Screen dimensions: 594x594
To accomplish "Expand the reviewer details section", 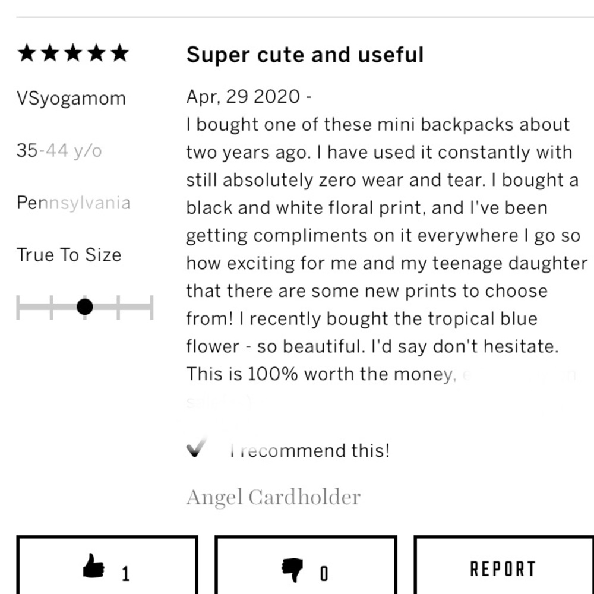I will [71, 98].
